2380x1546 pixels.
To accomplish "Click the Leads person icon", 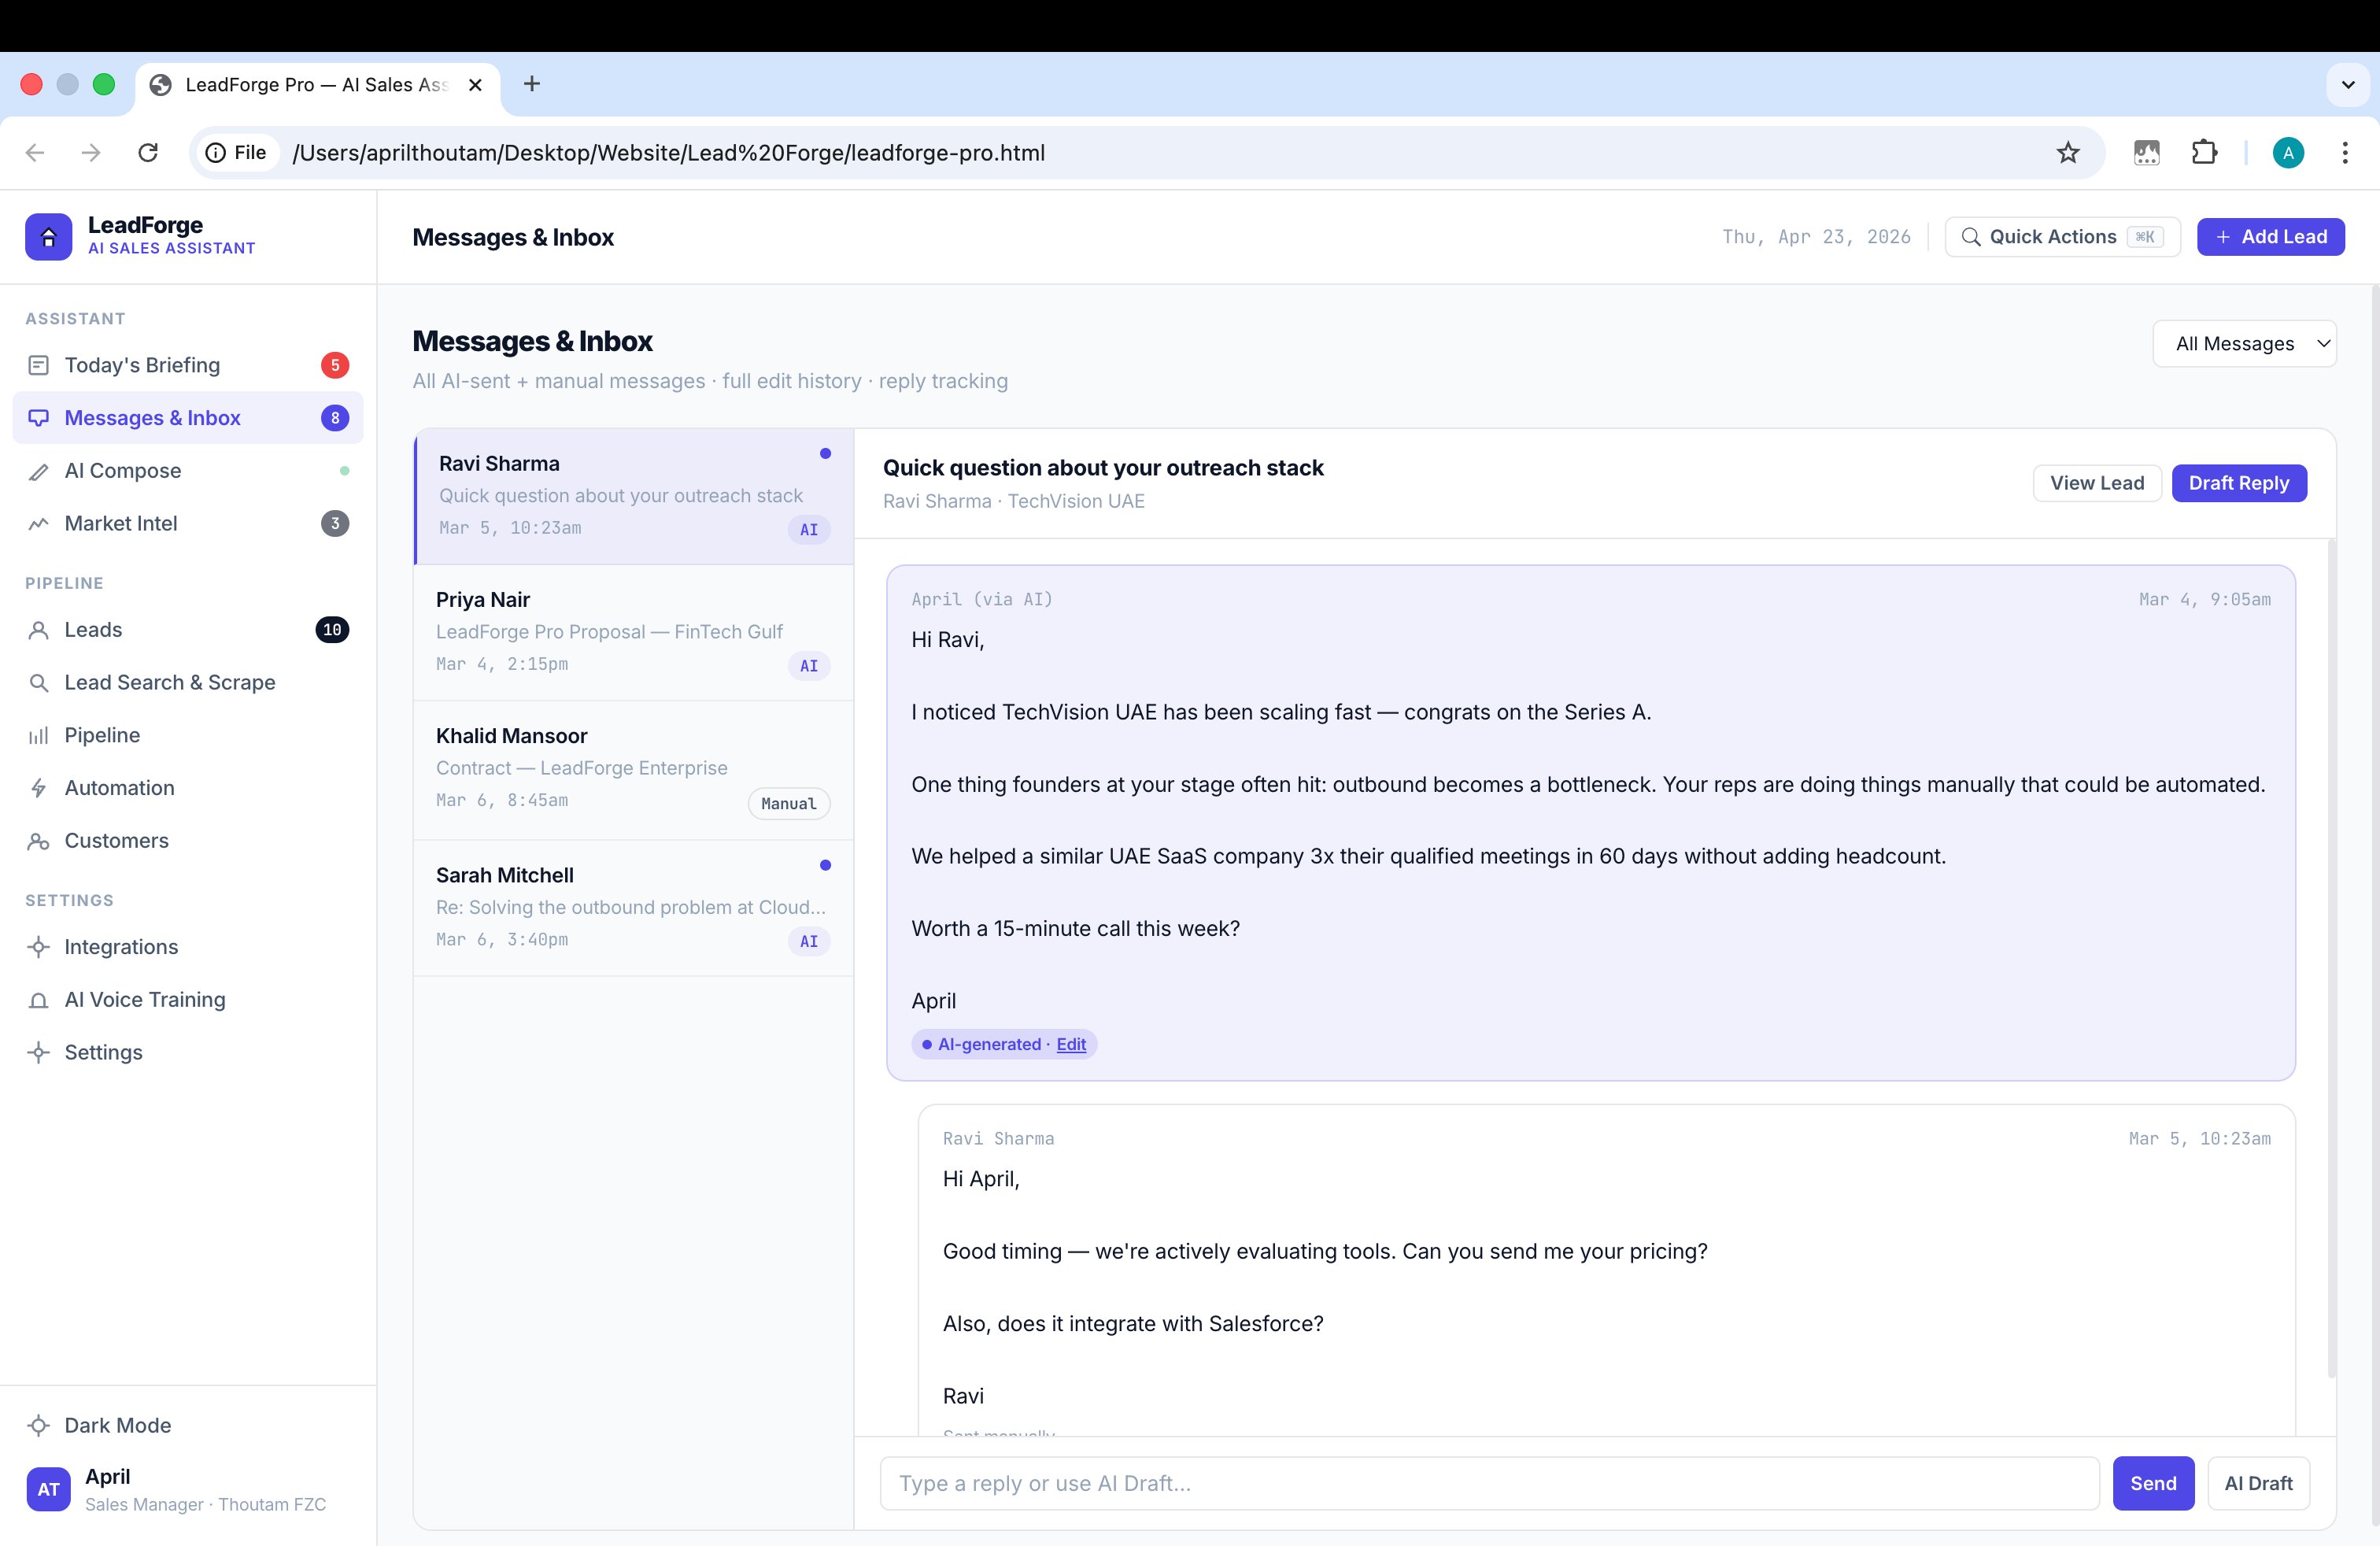I will point(39,629).
